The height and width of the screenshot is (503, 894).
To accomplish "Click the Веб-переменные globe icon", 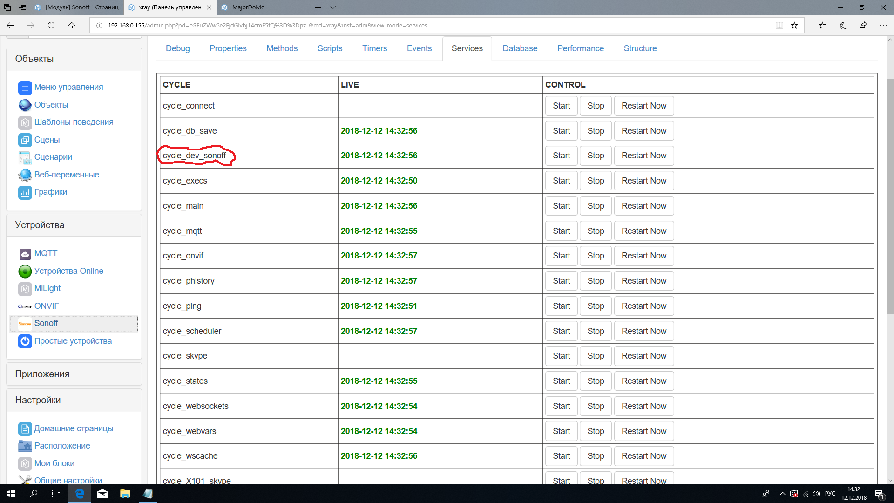I will point(25,175).
